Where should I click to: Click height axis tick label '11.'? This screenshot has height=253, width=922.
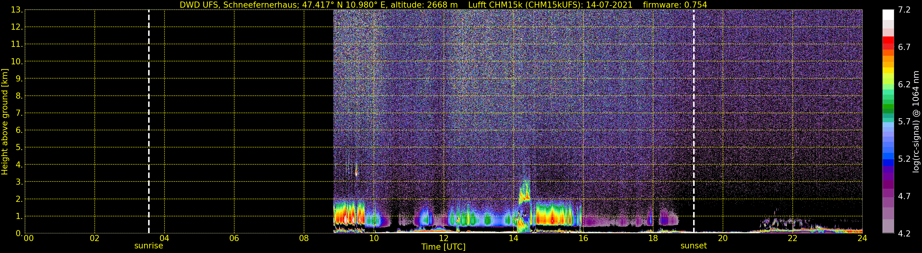pyautogui.click(x=17, y=44)
